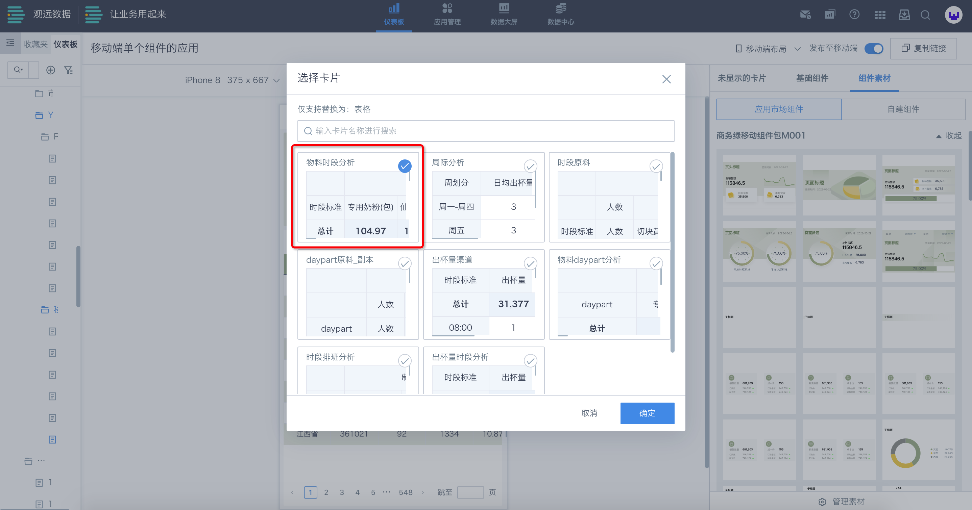Select the highlighted page icon in sidebar tree
This screenshot has height=510, width=972.
click(x=52, y=439)
